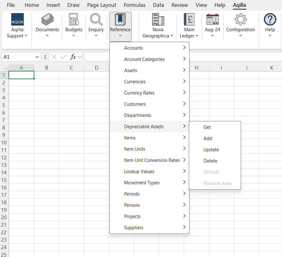Click the Insert Function fx button

[73, 57]
